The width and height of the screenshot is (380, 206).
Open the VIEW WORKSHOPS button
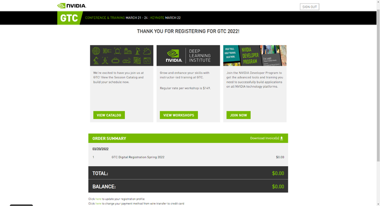(179, 115)
